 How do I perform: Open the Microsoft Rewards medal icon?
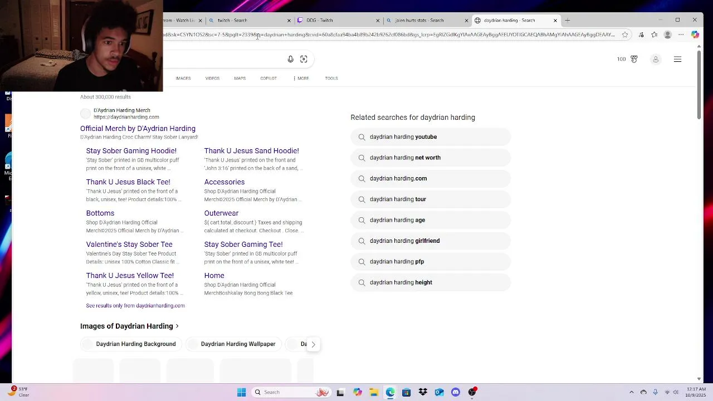pyautogui.click(x=634, y=59)
